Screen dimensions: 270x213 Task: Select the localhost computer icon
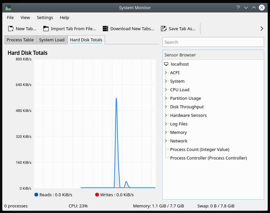(166, 64)
